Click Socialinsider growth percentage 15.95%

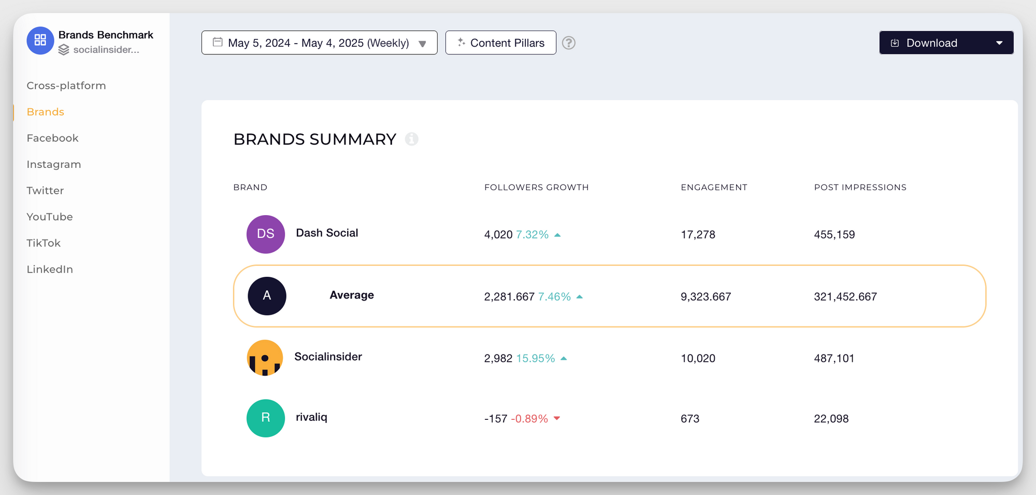tap(536, 359)
